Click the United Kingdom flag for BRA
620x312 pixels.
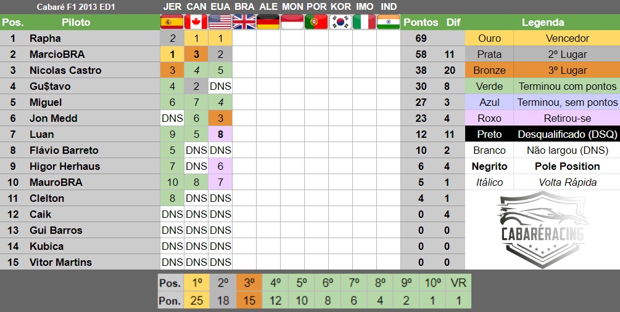244,22
